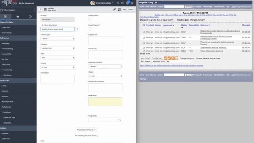This screenshot has width=254, height=143.
Task: Open global search magnifier in ServiceNow header
Action: click(118, 3)
